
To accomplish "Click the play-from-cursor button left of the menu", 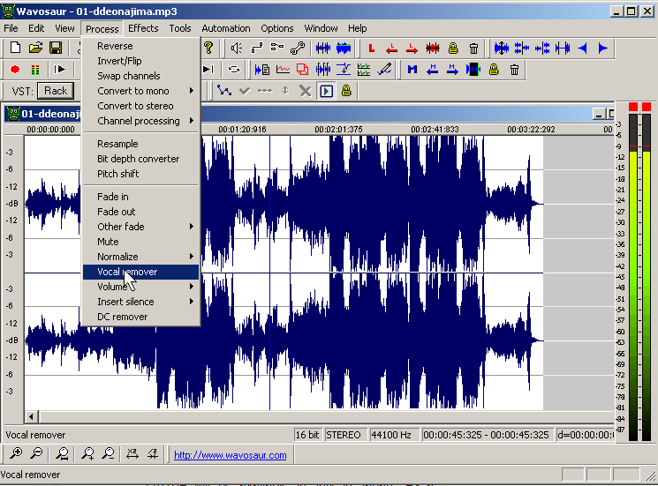I will 59,70.
